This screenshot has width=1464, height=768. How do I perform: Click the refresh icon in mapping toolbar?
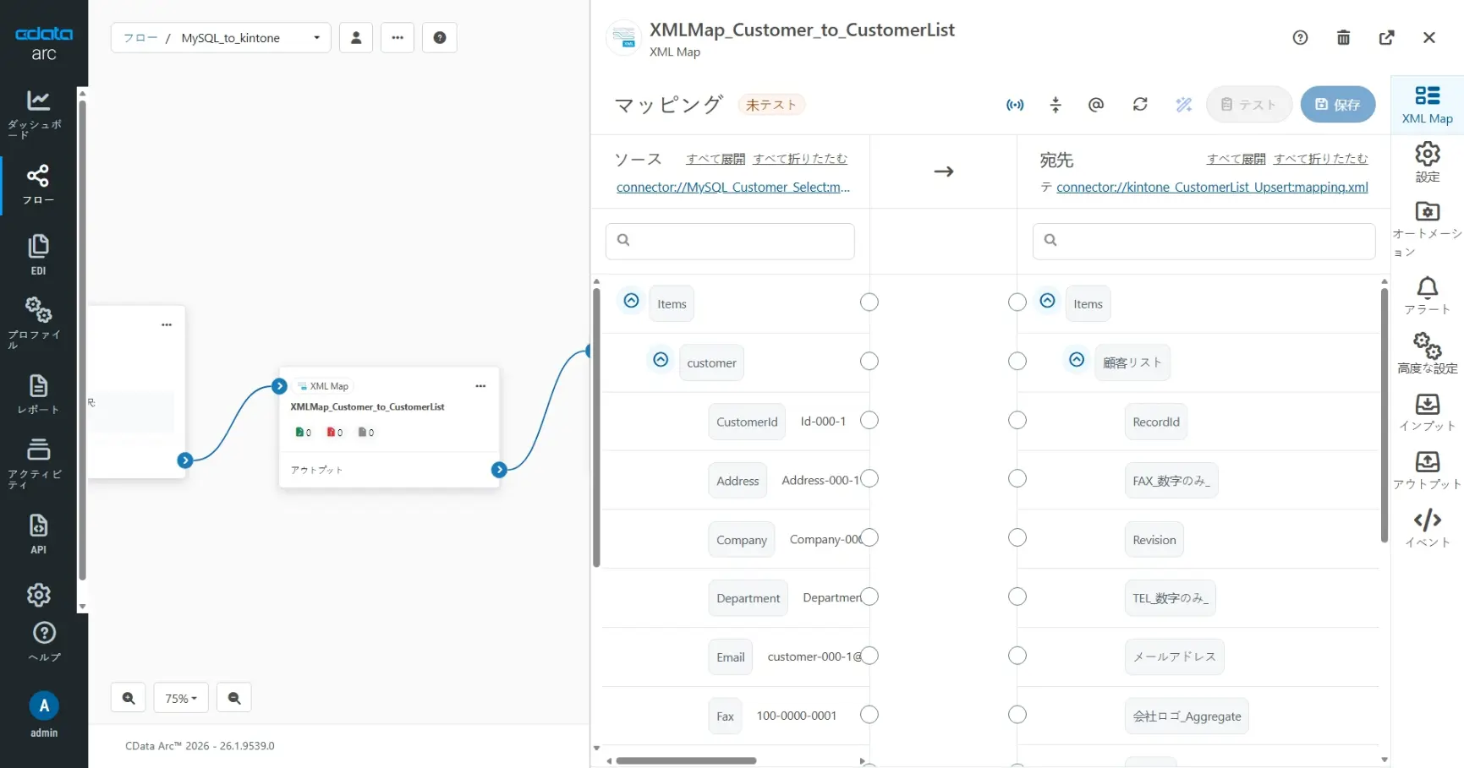(x=1140, y=105)
